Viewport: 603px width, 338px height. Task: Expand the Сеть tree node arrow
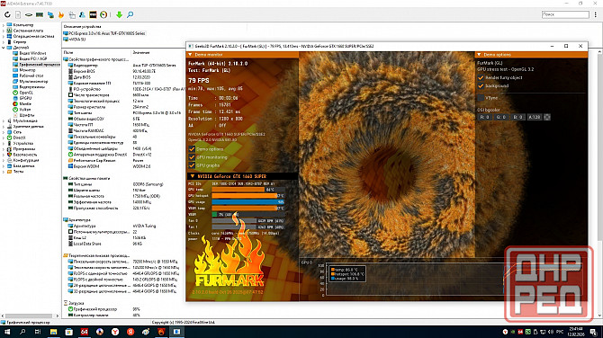point(4,132)
